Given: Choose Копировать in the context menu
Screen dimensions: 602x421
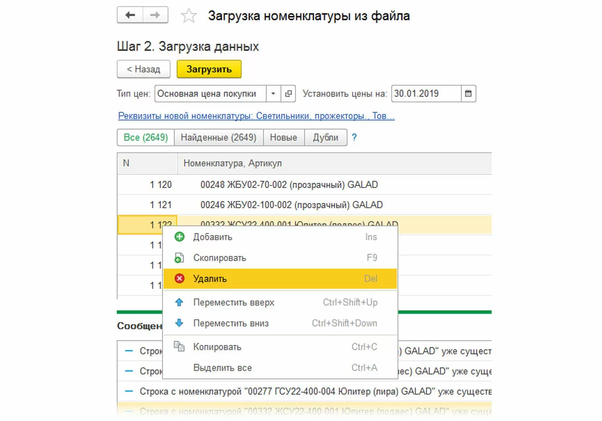Looking at the screenshot, I should pyautogui.click(x=280, y=347).
